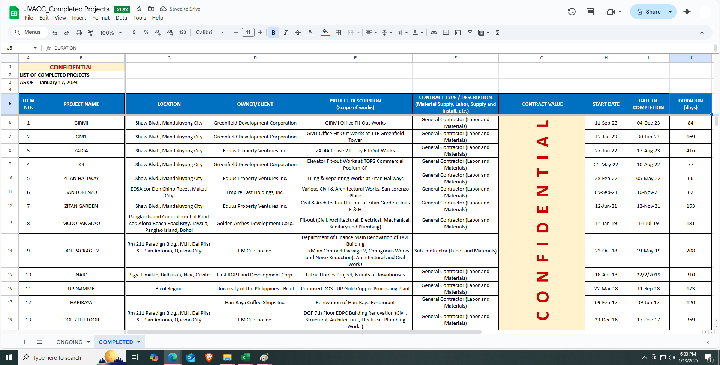Toggle italic formatting
This screenshot has height=365, width=720.
point(286,33)
